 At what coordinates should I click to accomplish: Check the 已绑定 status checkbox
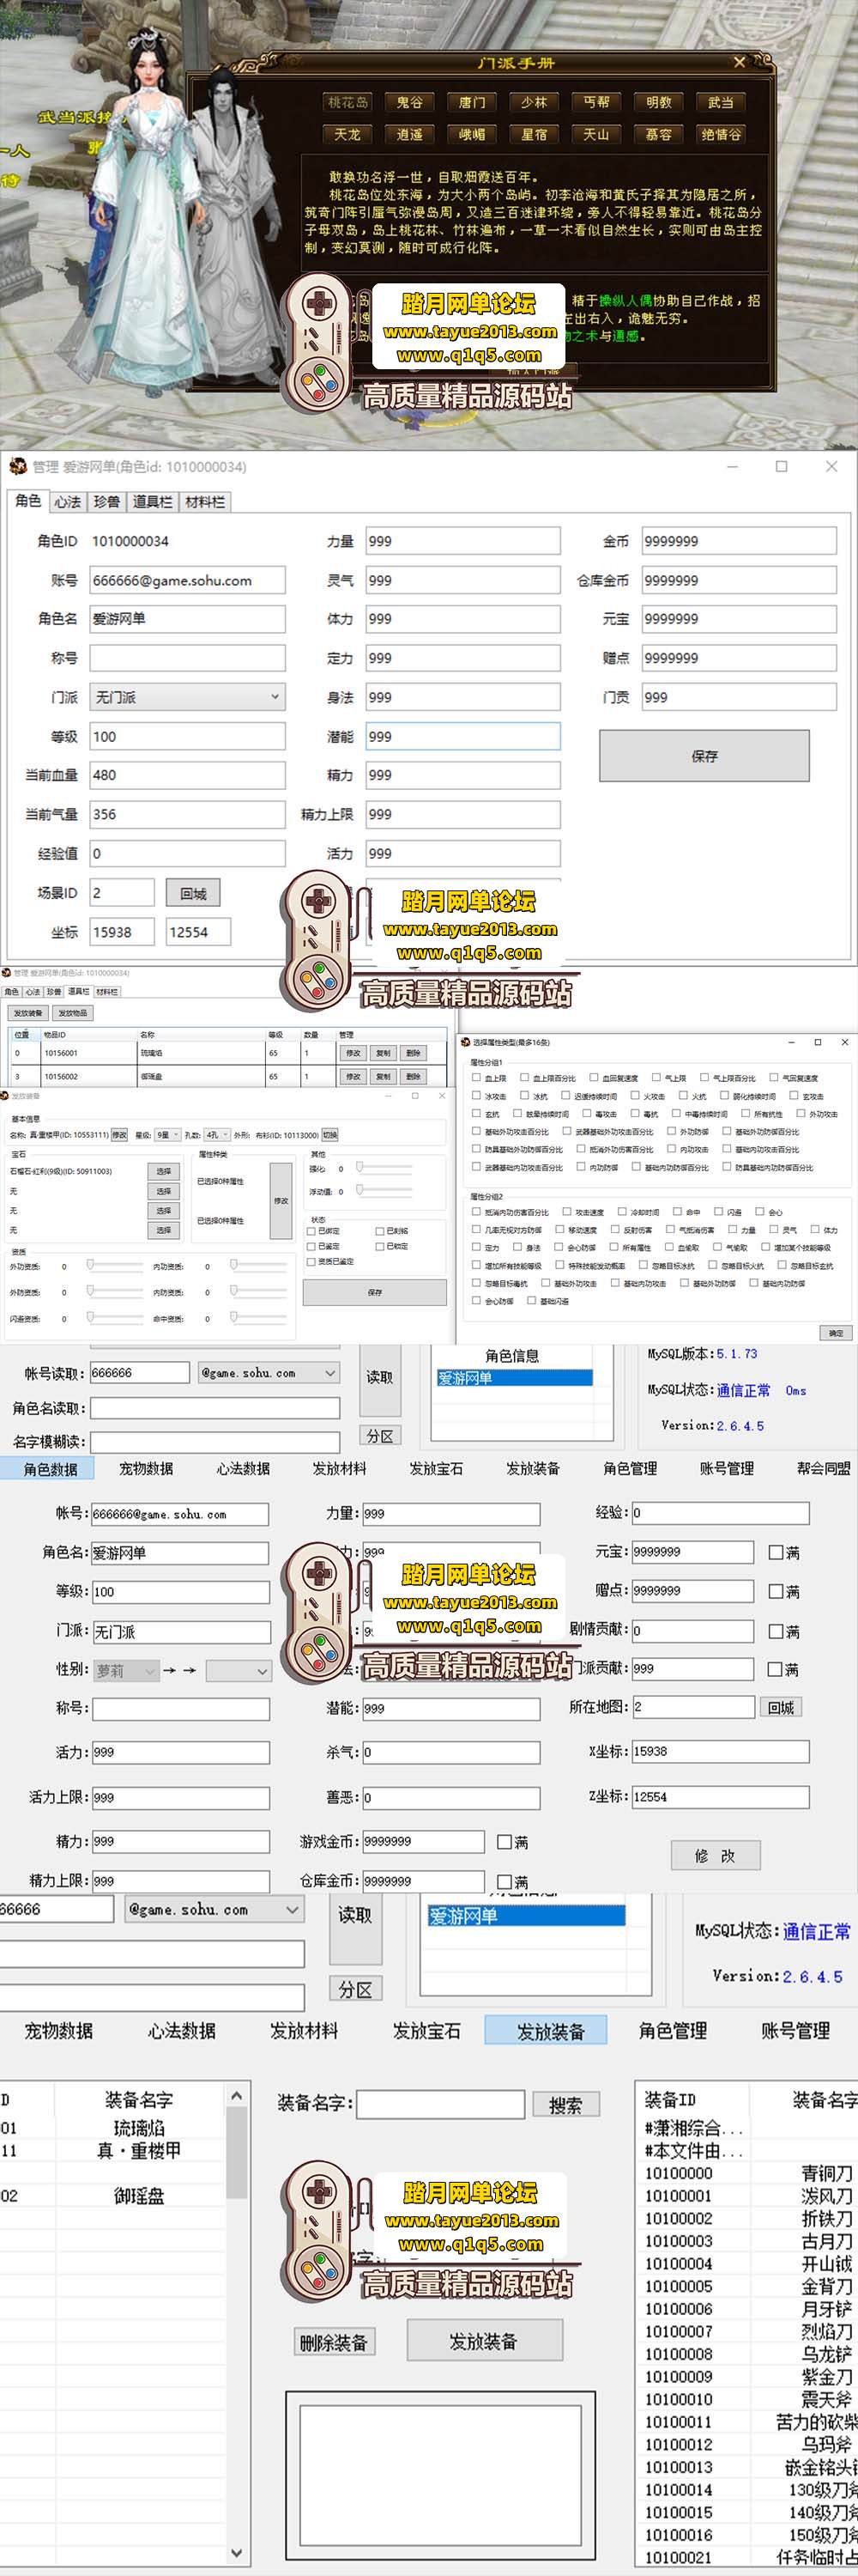click(311, 1231)
